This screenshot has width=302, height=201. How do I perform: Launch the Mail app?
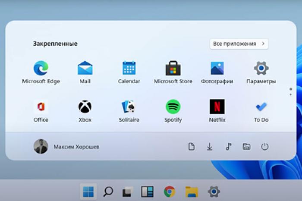[85, 72]
